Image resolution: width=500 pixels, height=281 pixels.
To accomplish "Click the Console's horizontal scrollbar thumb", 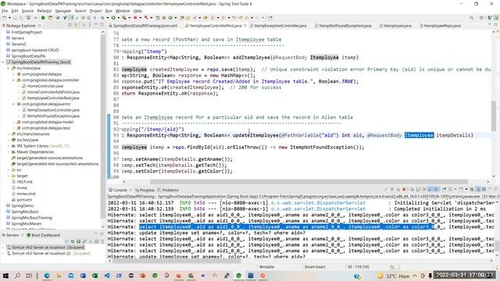I will (x=177, y=261).
